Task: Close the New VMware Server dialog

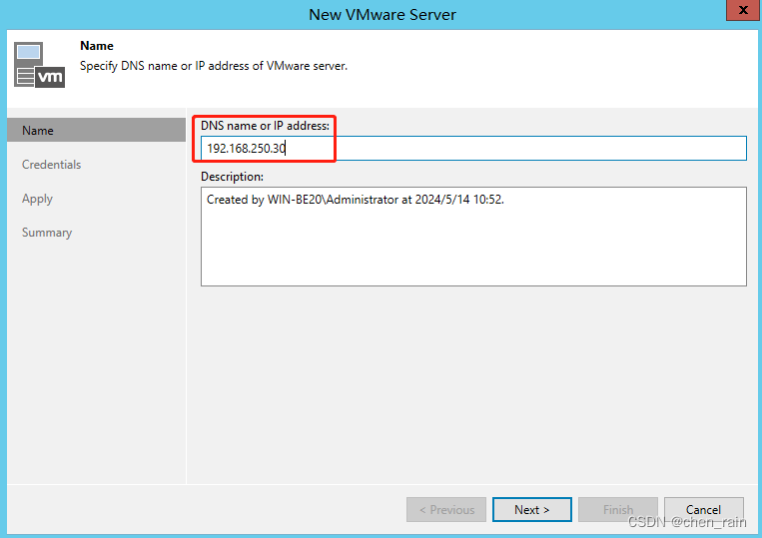Action: (x=743, y=10)
